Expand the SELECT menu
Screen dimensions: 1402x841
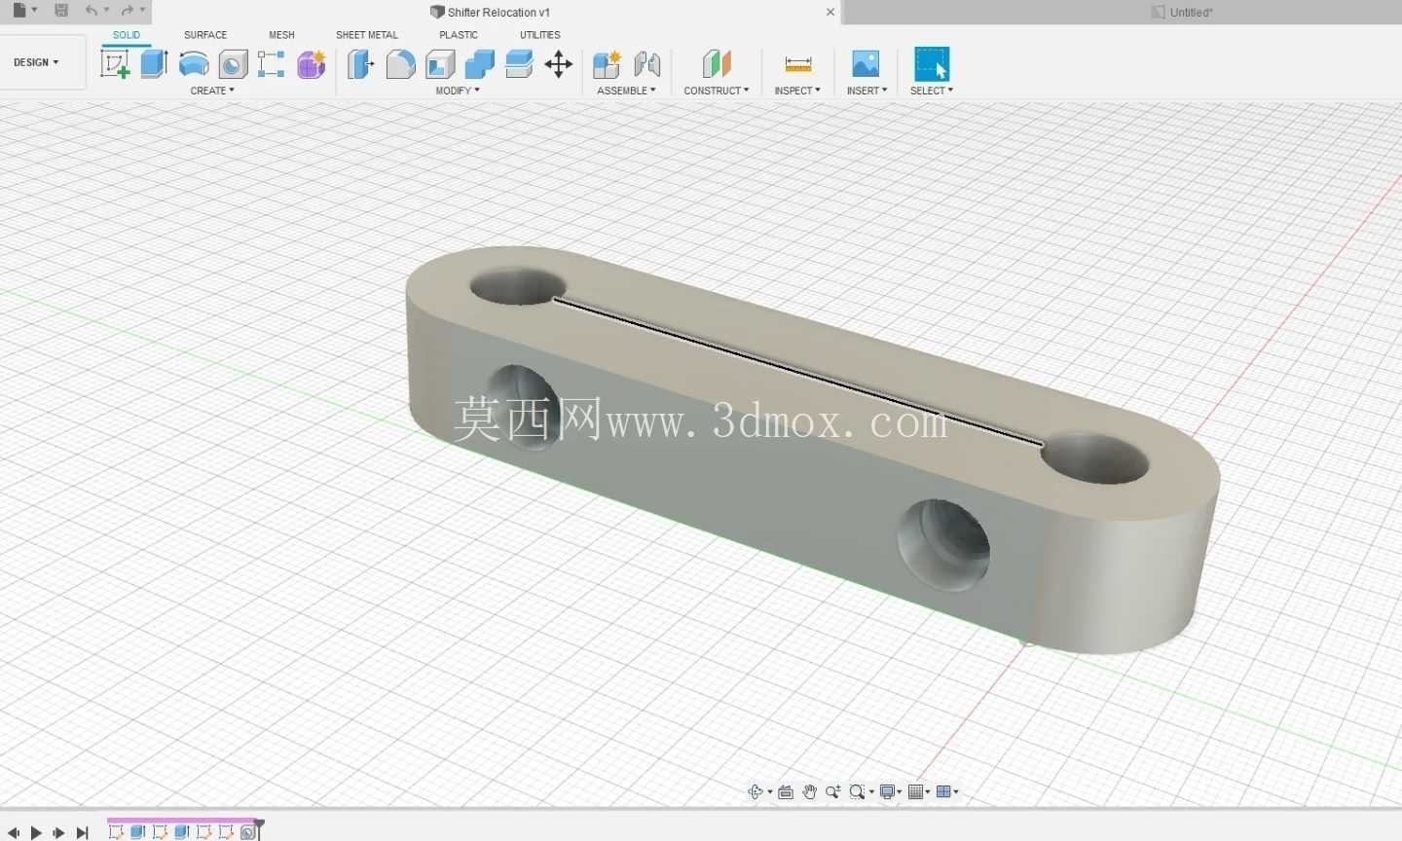(932, 91)
